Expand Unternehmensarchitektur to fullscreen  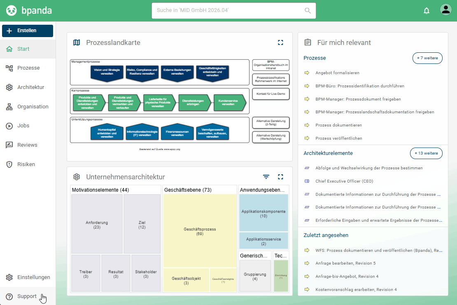tap(280, 177)
